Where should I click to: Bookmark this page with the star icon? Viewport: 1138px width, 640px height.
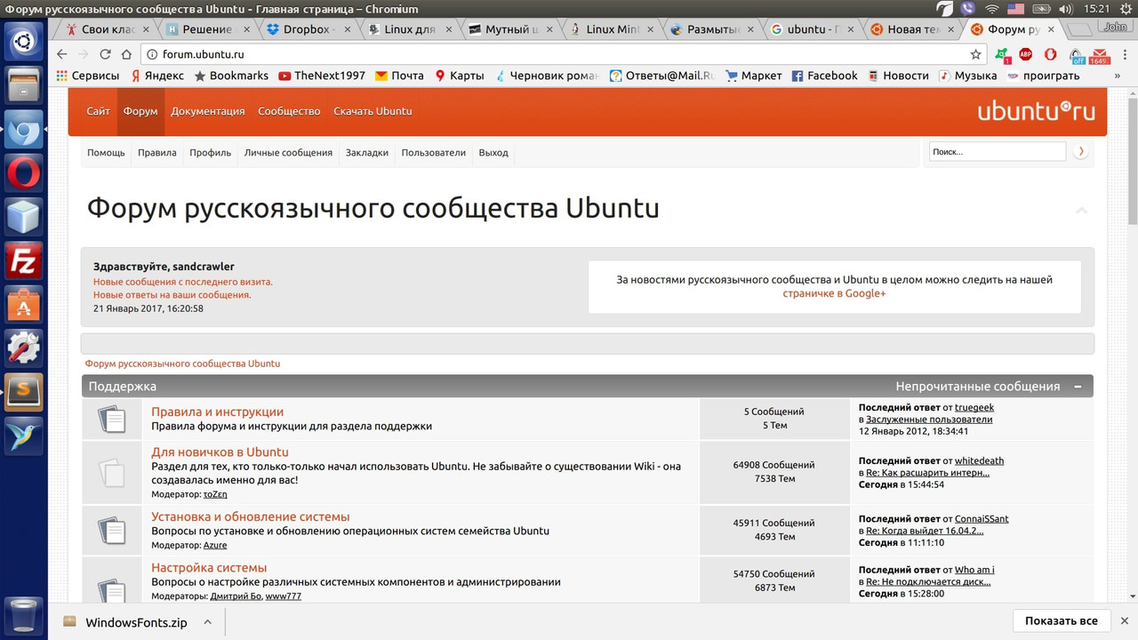coord(975,54)
